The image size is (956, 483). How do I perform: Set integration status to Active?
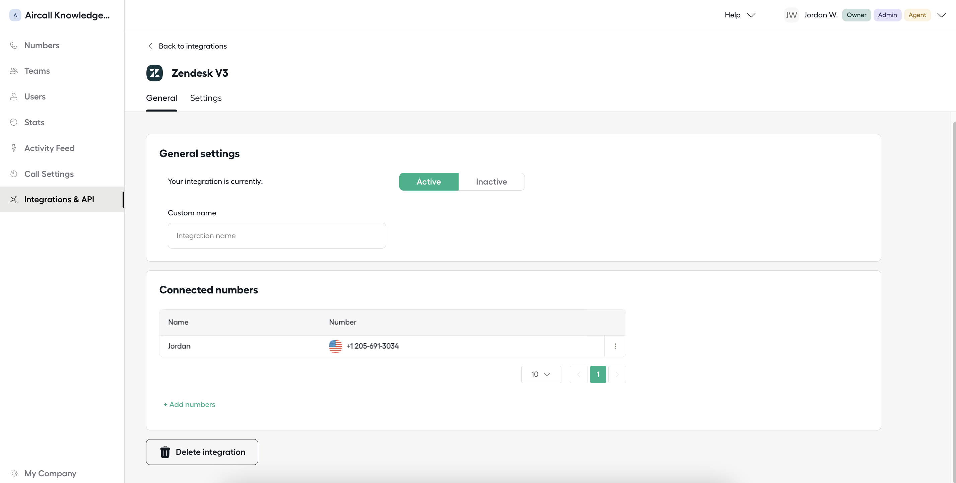(x=429, y=182)
